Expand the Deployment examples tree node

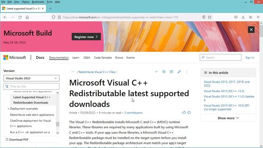(x=8, y=109)
